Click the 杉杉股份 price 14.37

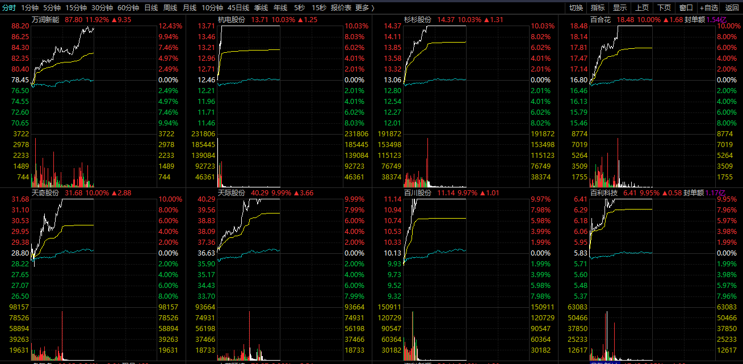(446, 19)
